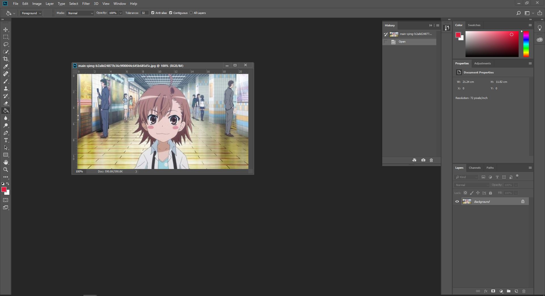Adjust the rainbow hue slider
Image resolution: width=545 pixels, height=296 pixels.
pyautogui.click(x=526, y=44)
